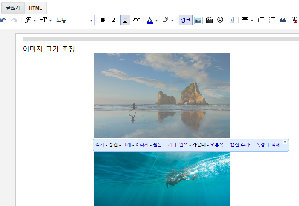The height and width of the screenshot is (206, 299).
Task: Click the text alignment icon
Action: click(245, 20)
